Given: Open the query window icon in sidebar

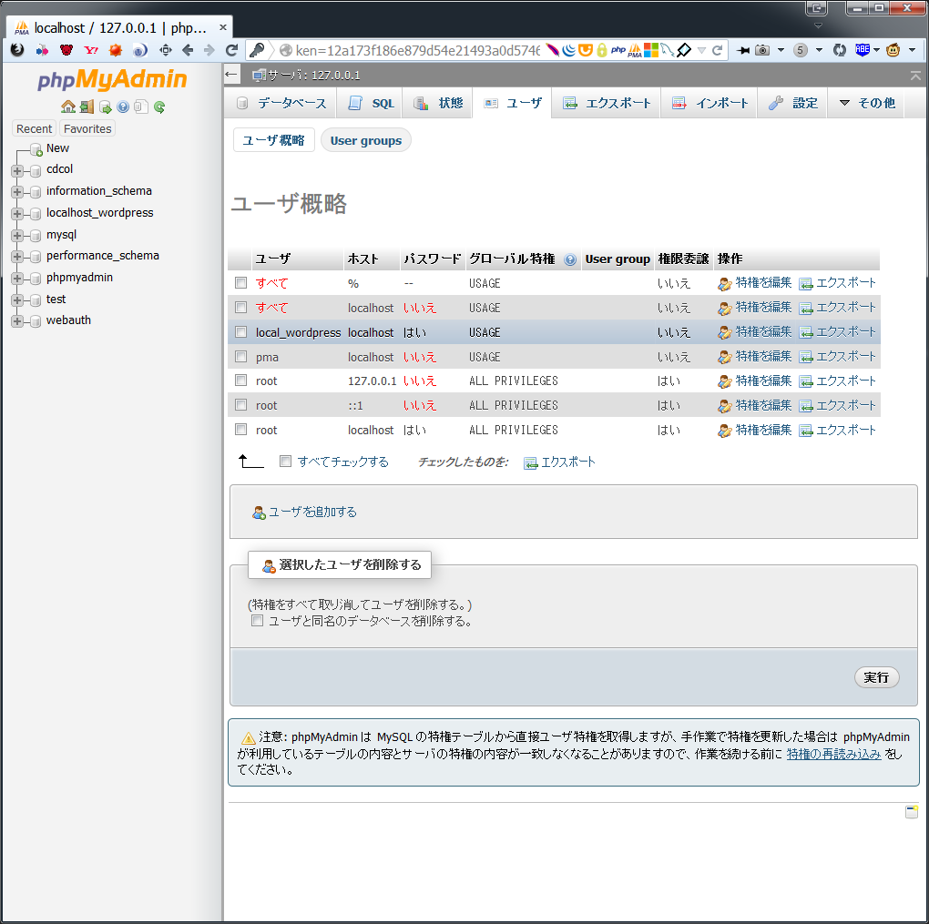Looking at the screenshot, I should pyautogui.click(x=106, y=107).
